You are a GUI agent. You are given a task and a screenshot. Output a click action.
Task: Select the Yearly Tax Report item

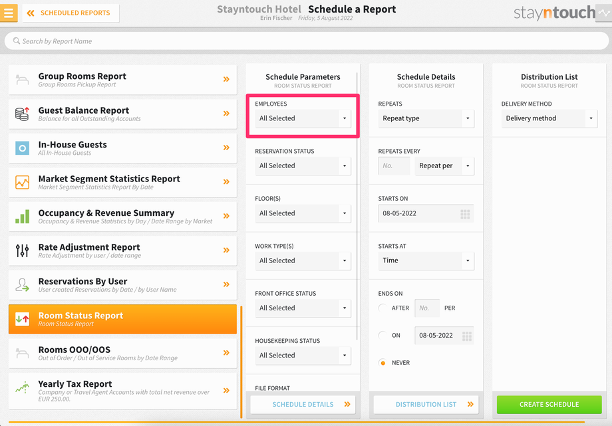tap(122, 391)
